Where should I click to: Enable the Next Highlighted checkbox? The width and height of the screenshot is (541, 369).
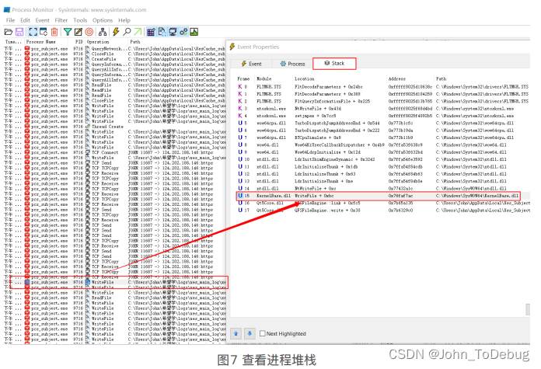[263, 333]
